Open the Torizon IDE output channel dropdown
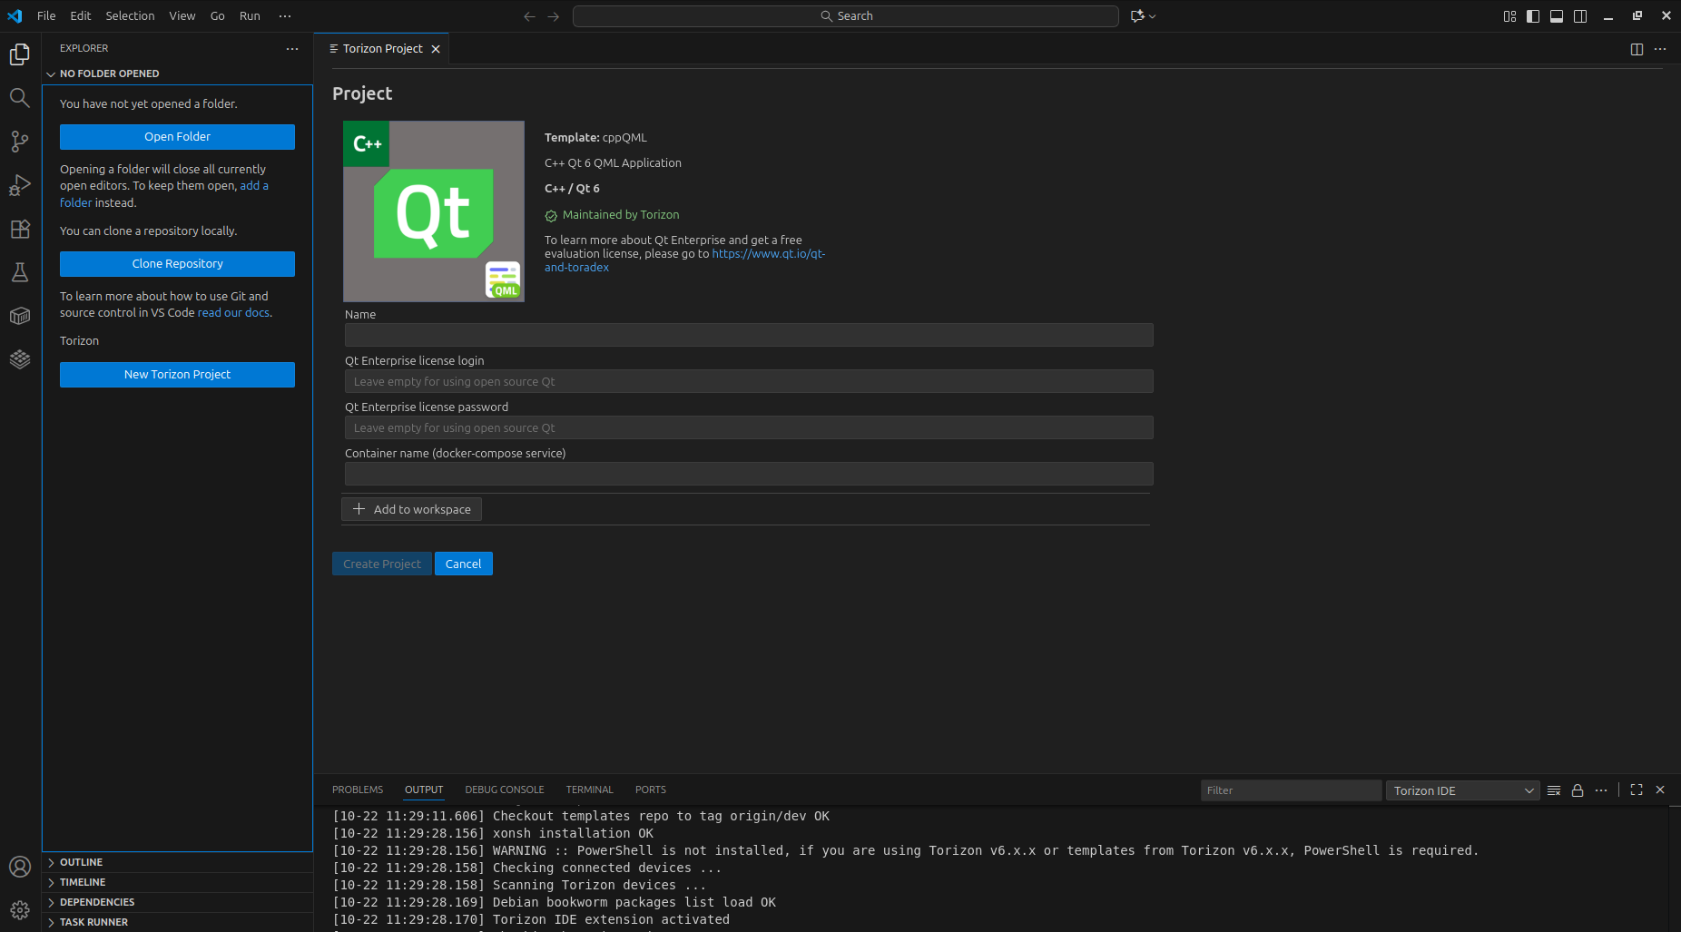The image size is (1681, 932). [1461, 790]
